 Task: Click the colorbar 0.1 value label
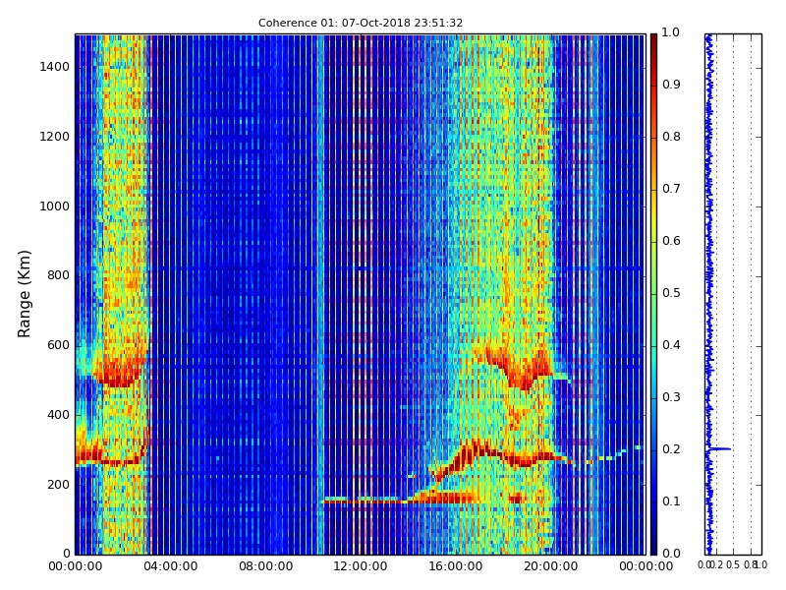pos(671,501)
